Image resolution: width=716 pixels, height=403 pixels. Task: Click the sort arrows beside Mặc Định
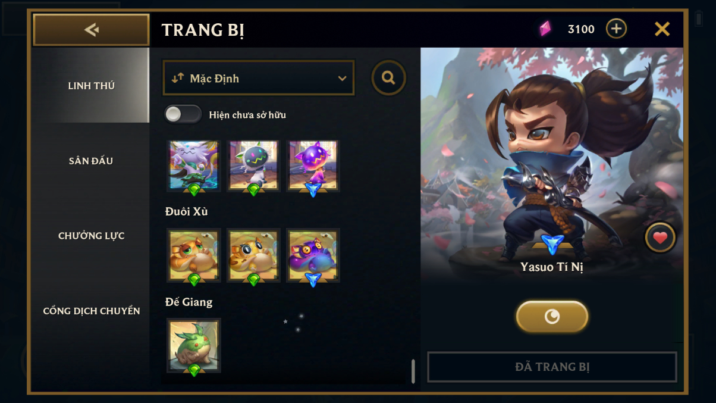(177, 78)
